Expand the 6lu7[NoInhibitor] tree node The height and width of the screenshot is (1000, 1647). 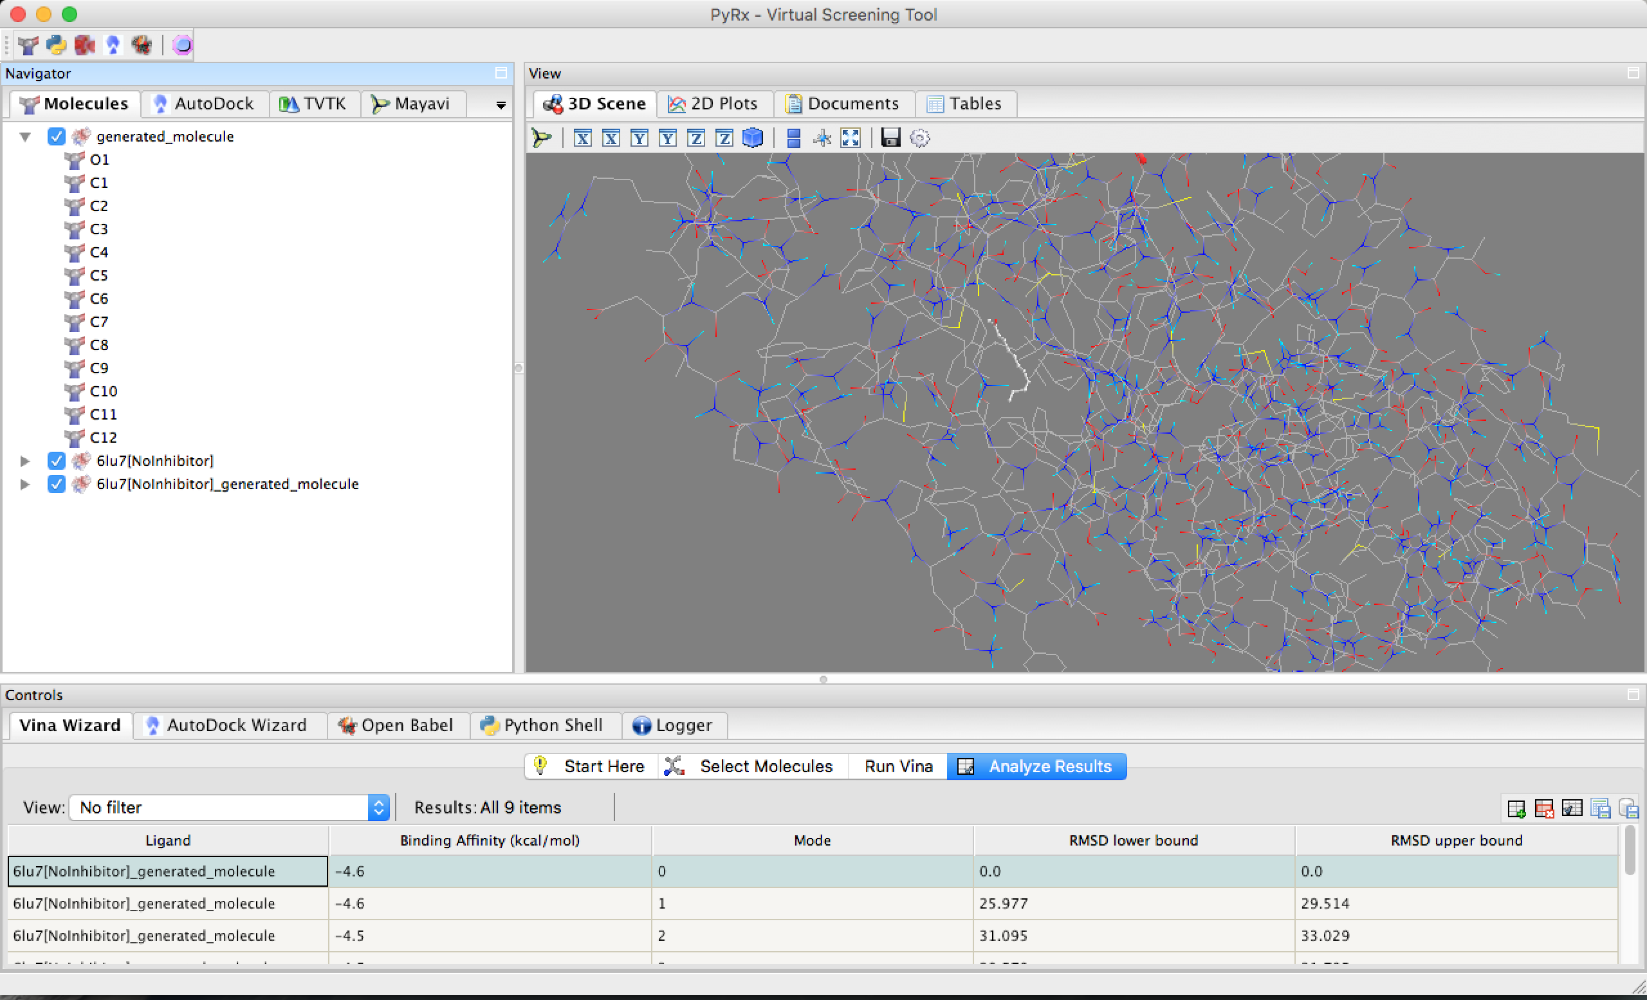(24, 461)
